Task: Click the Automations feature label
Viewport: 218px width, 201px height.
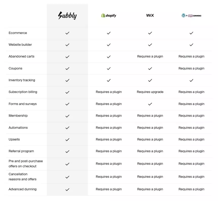Action: (x=18, y=128)
